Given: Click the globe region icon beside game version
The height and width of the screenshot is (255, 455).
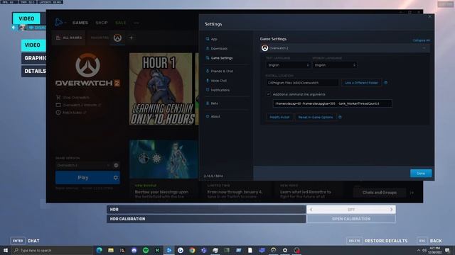Looking at the screenshot, I should coord(116,165).
